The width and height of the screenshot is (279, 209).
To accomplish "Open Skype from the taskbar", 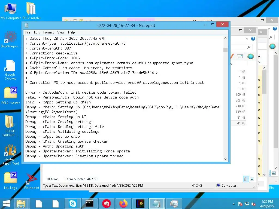I will 72,204.
